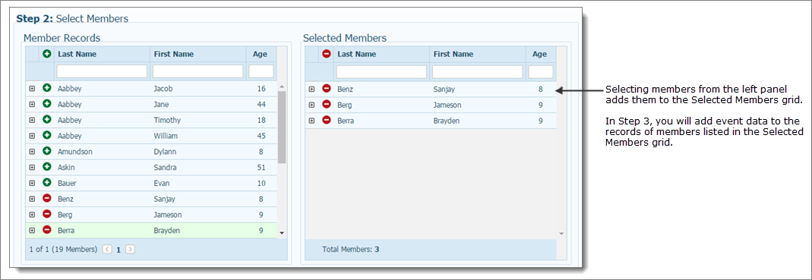Viewport: 812px width, 280px height.
Task: Click the remove-all minus icon in Selected Members header
Action: (327, 54)
